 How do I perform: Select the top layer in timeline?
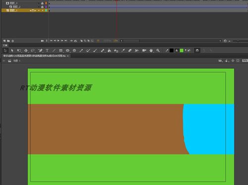pos(13,3)
